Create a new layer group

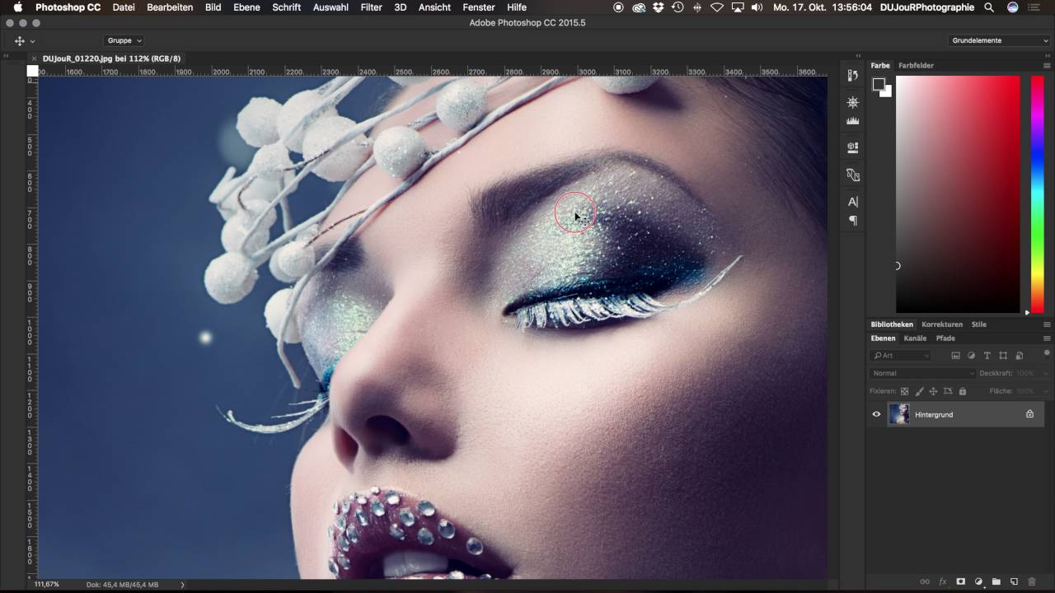(996, 581)
